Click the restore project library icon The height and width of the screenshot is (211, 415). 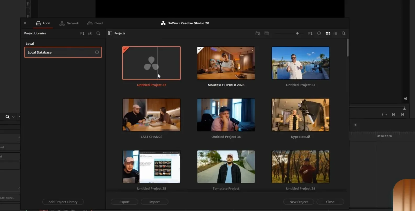(x=90, y=33)
